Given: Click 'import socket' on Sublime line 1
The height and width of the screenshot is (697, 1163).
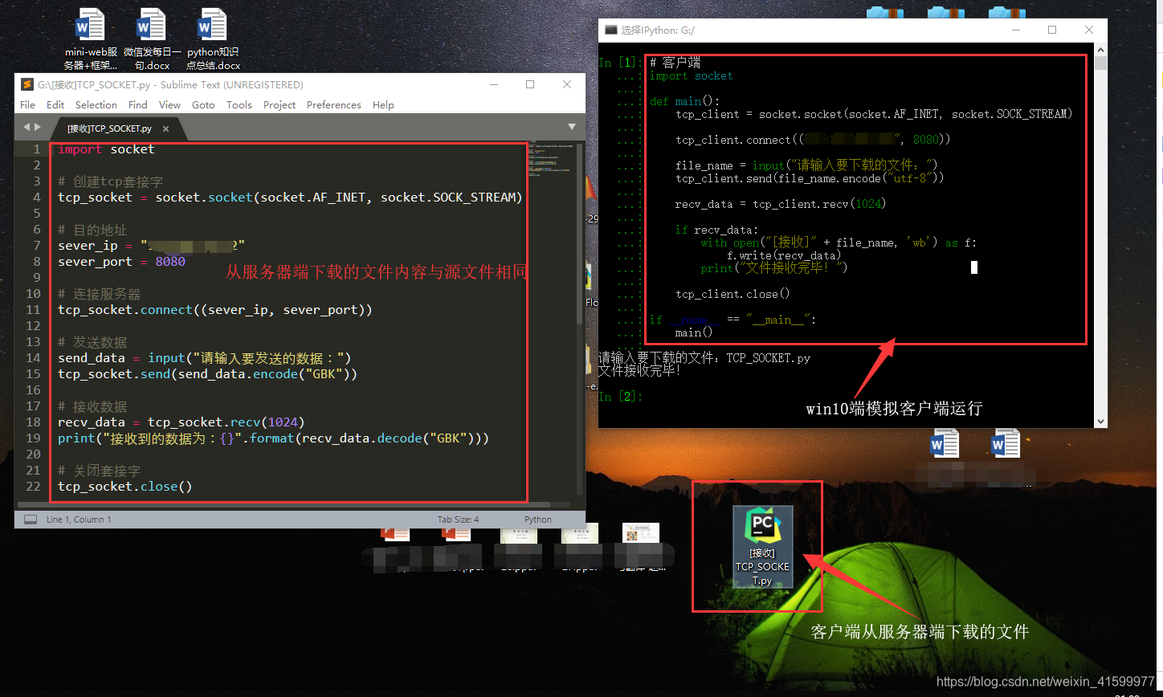Looking at the screenshot, I should click(106, 149).
